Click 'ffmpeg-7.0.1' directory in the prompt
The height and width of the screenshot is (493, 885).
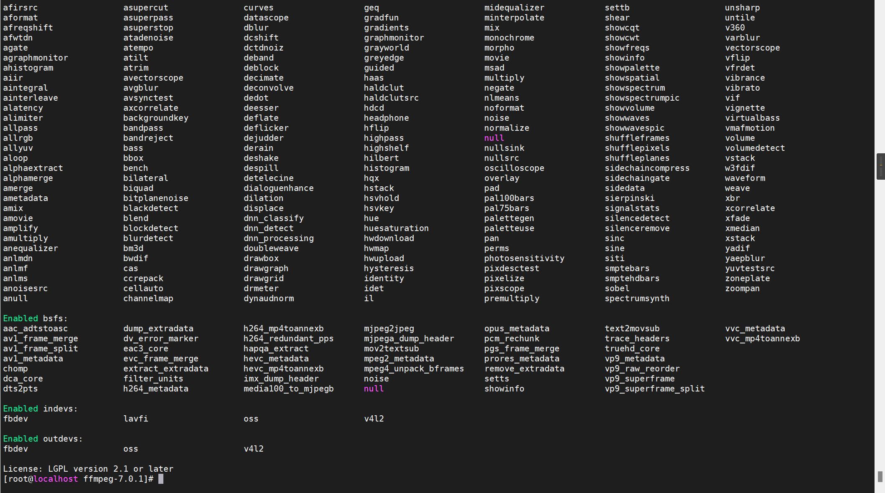click(113, 479)
